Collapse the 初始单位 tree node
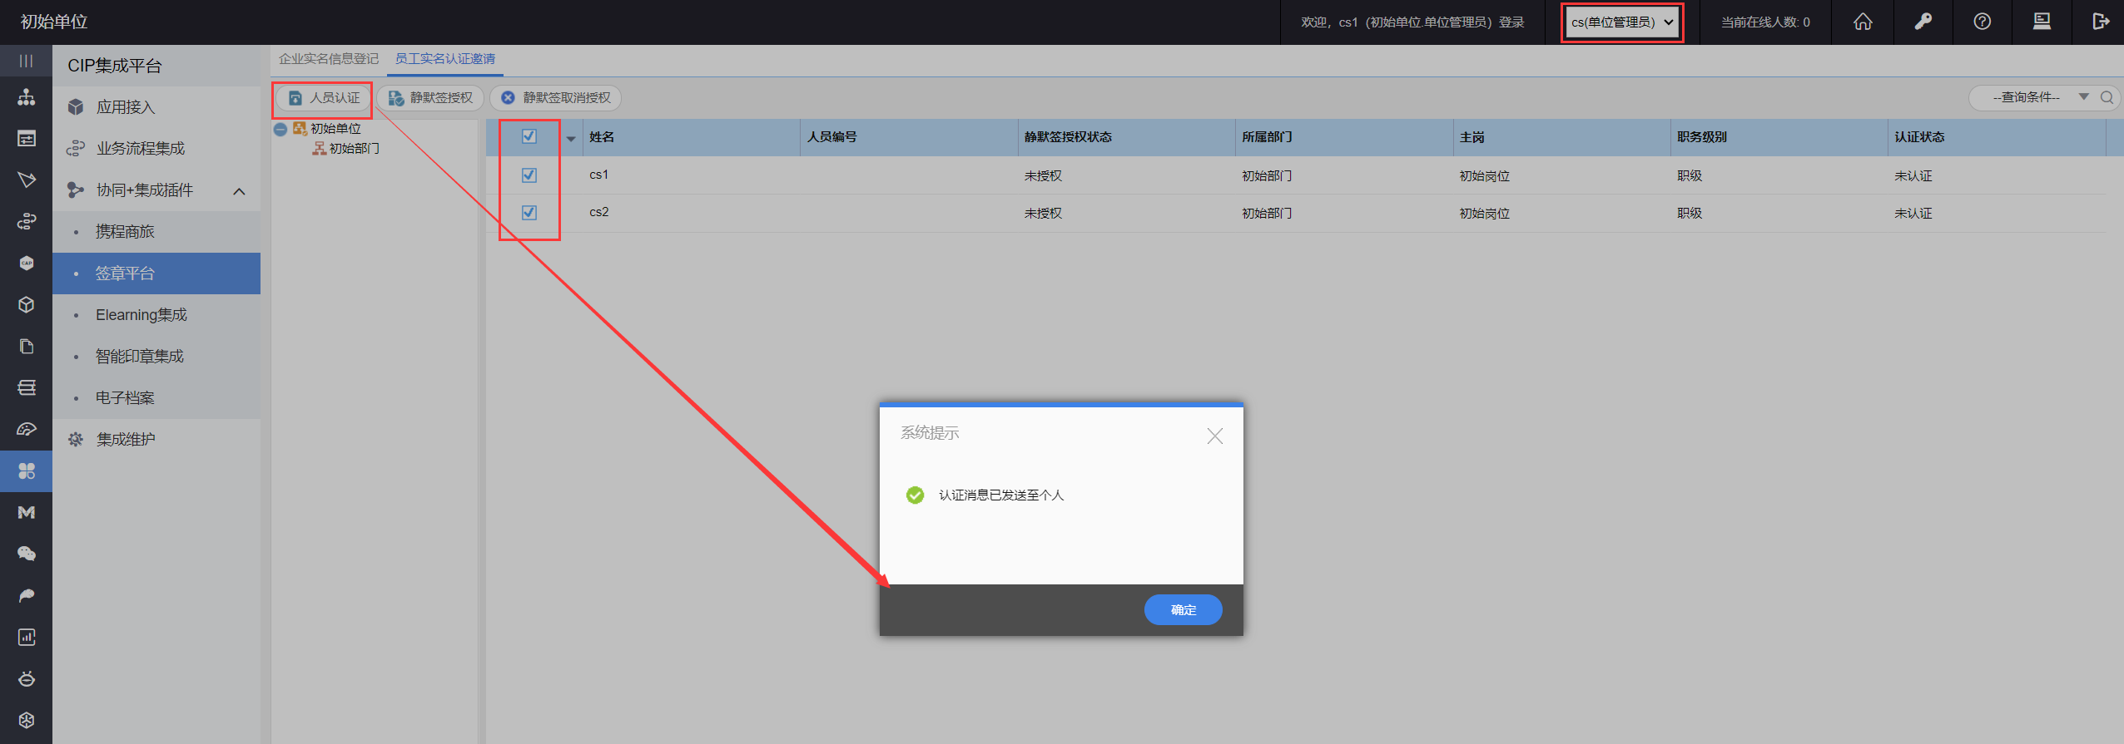 (x=280, y=129)
